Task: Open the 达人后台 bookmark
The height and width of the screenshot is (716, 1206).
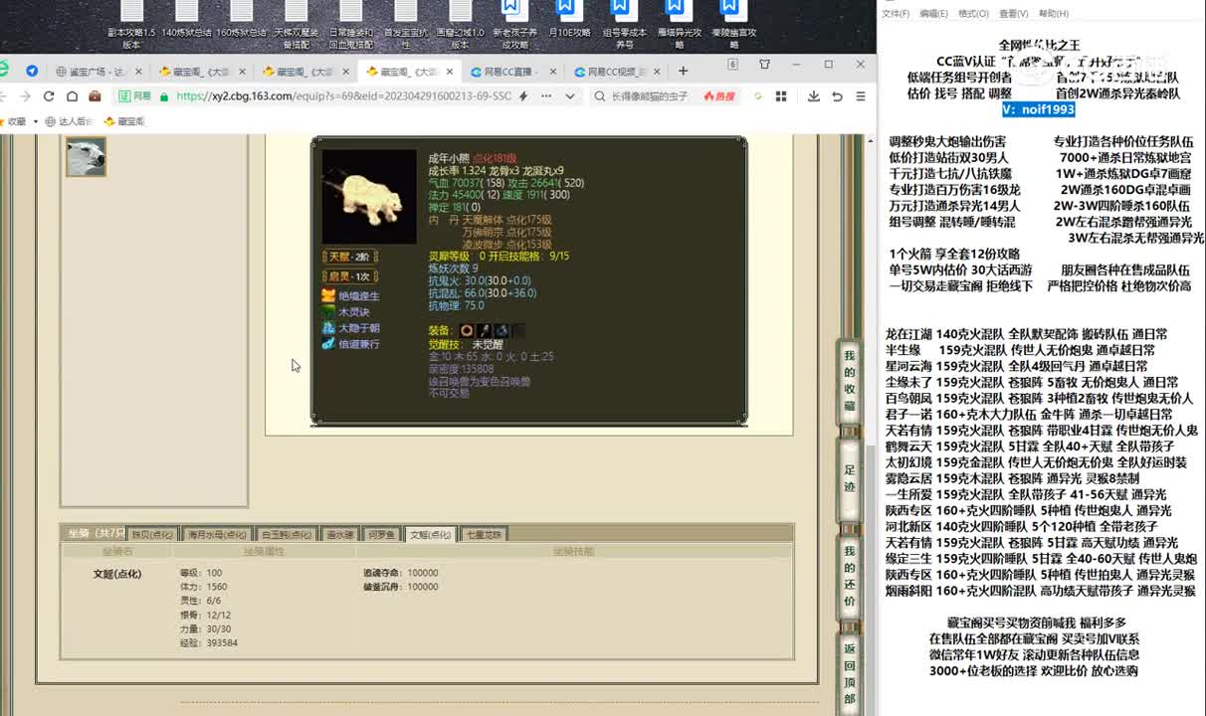Action: (x=71, y=121)
